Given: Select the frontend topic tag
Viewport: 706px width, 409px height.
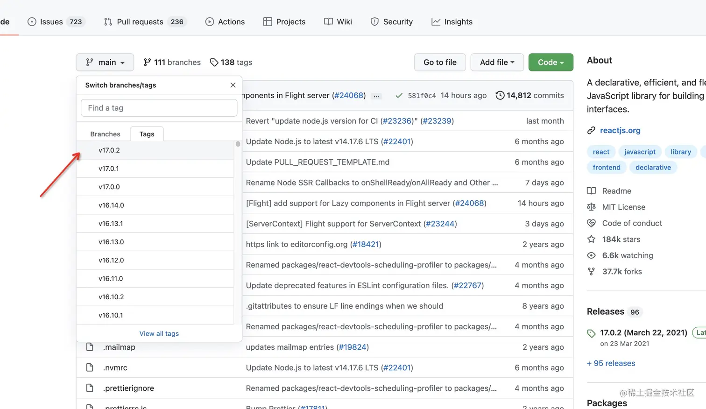Looking at the screenshot, I should coord(607,167).
